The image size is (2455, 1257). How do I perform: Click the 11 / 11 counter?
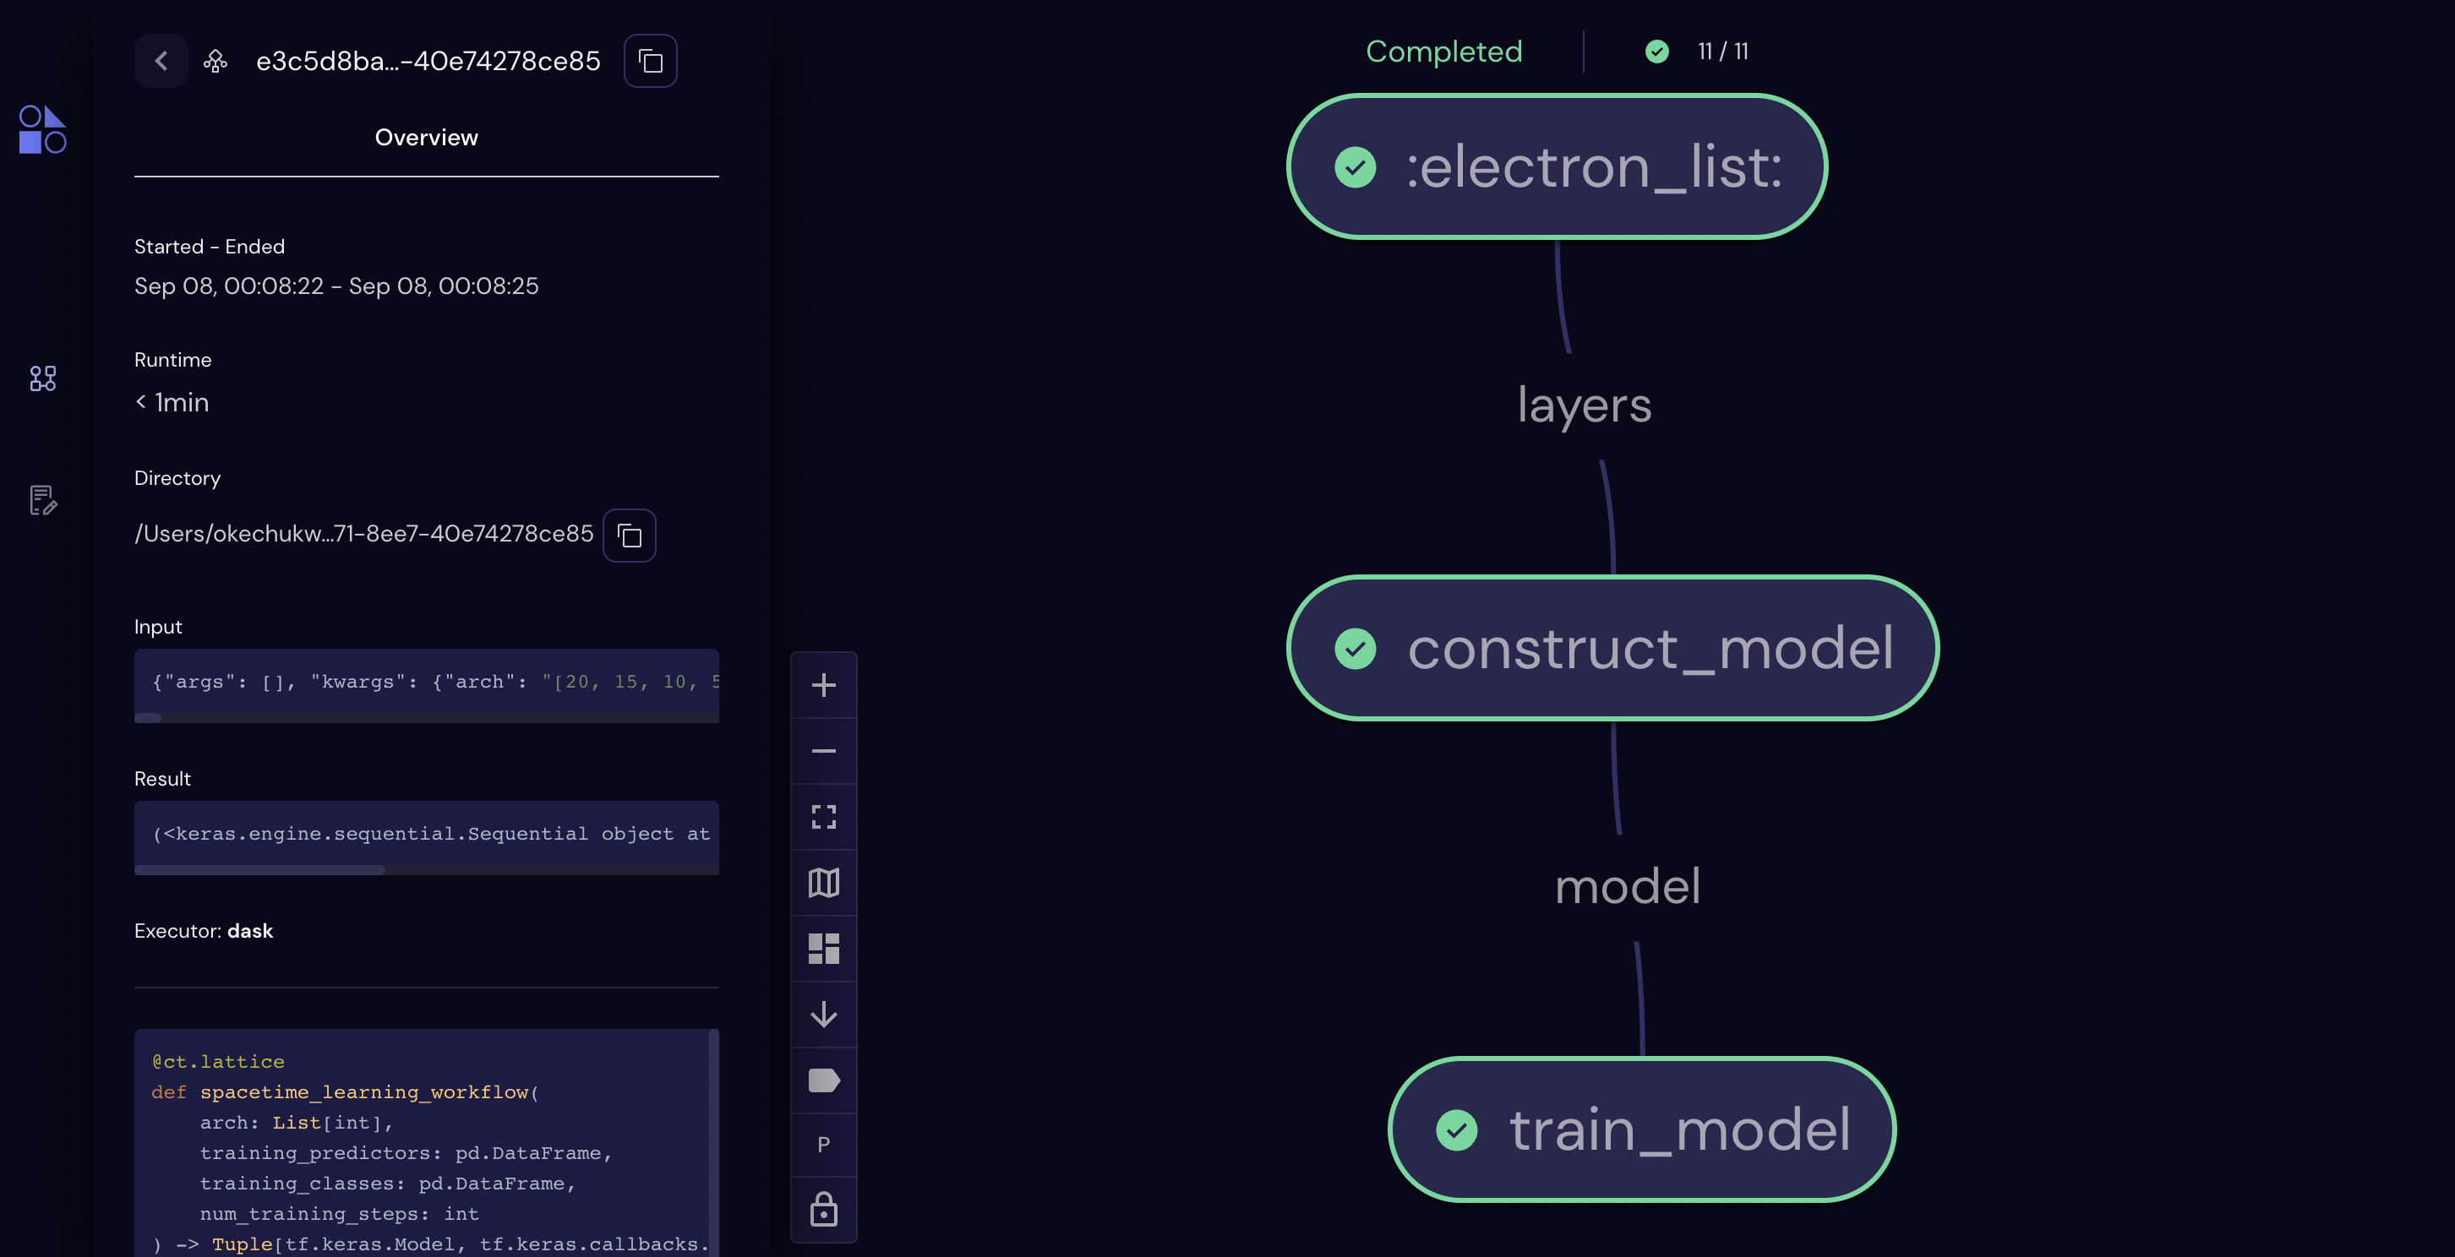(x=1722, y=51)
